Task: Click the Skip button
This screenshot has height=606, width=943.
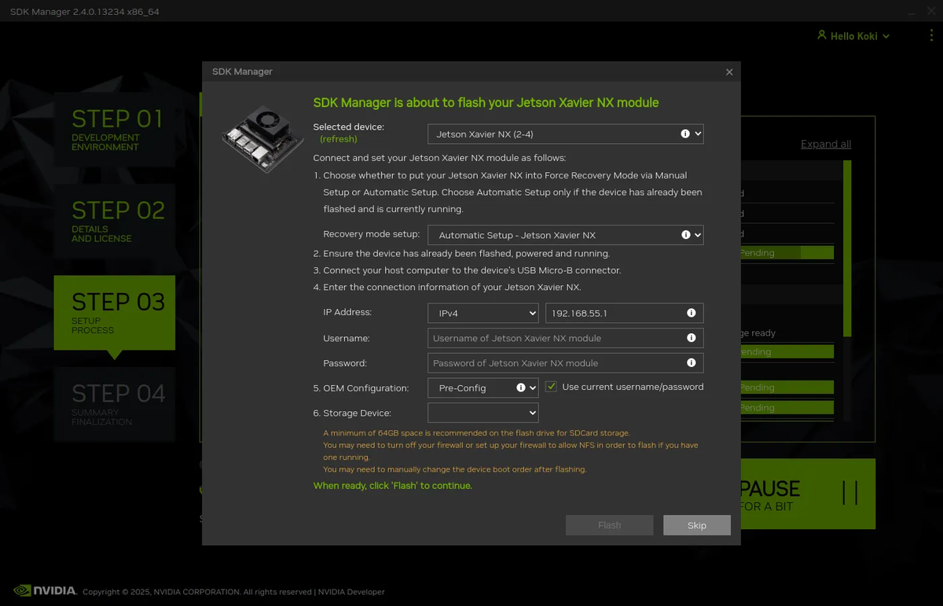Action: click(x=697, y=525)
